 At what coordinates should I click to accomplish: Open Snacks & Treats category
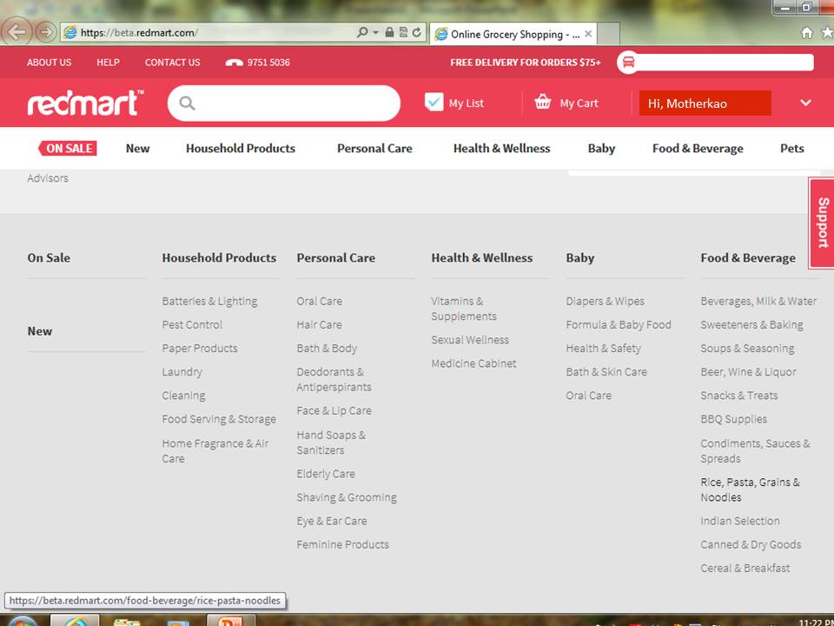739,396
